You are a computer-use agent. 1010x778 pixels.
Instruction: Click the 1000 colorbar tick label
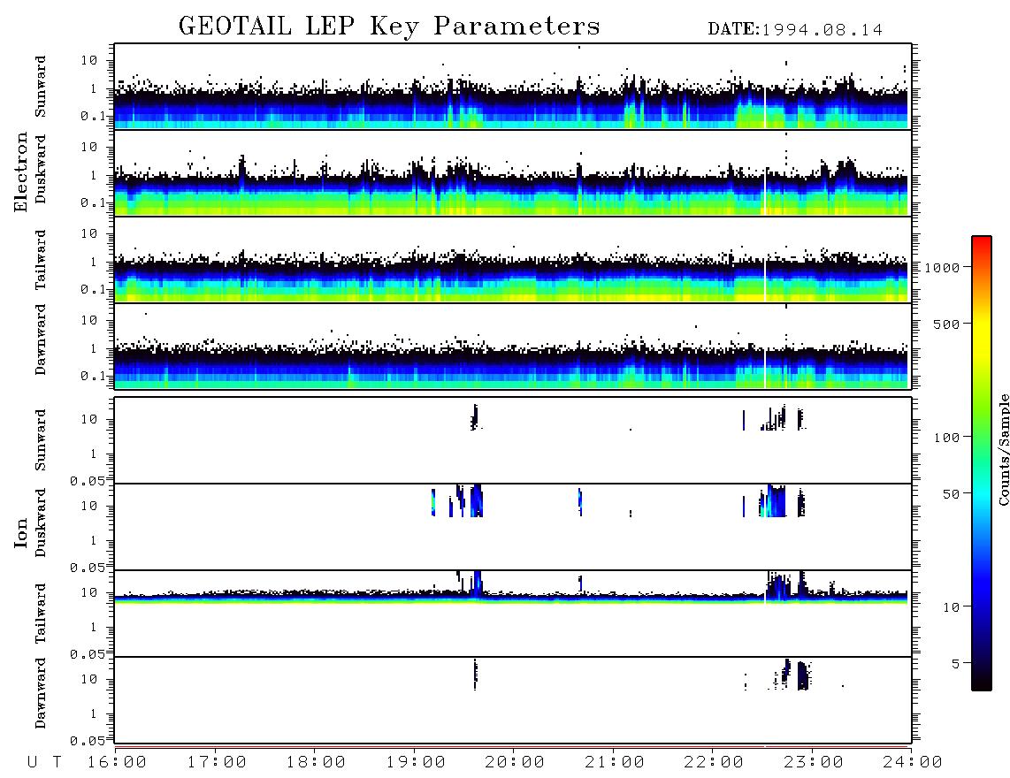[942, 267]
